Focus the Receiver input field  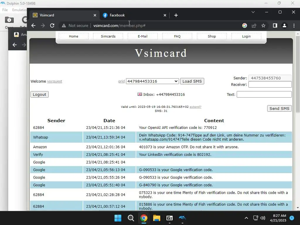coord(270,84)
